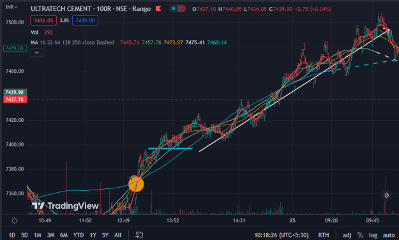This screenshot has height=240, width=399.
Task: Click the 10:18:26 (UTC+5:30) timezone clock
Action: click(282, 235)
